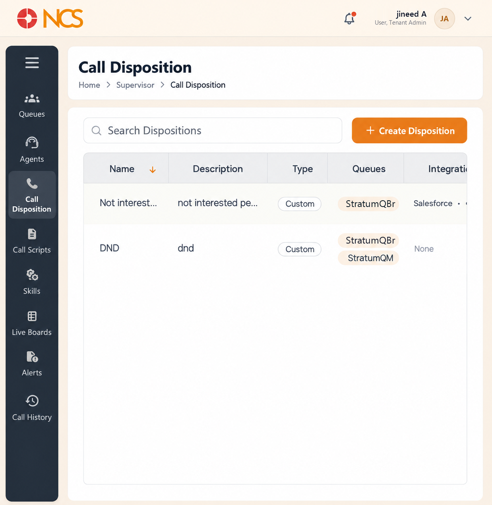This screenshot has height=505, width=492.
Task: Sort by Name column arrow
Action: pos(153,170)
